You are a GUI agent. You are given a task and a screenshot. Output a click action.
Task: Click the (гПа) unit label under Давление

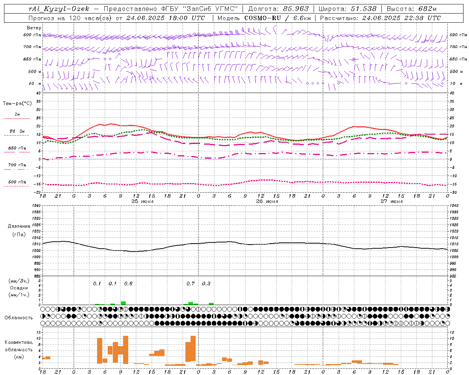[x=19, y=235]
